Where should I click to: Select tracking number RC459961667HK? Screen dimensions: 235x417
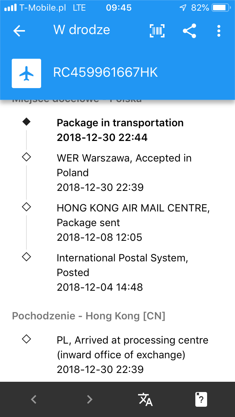pyautogui.click(x=106, y=73)
